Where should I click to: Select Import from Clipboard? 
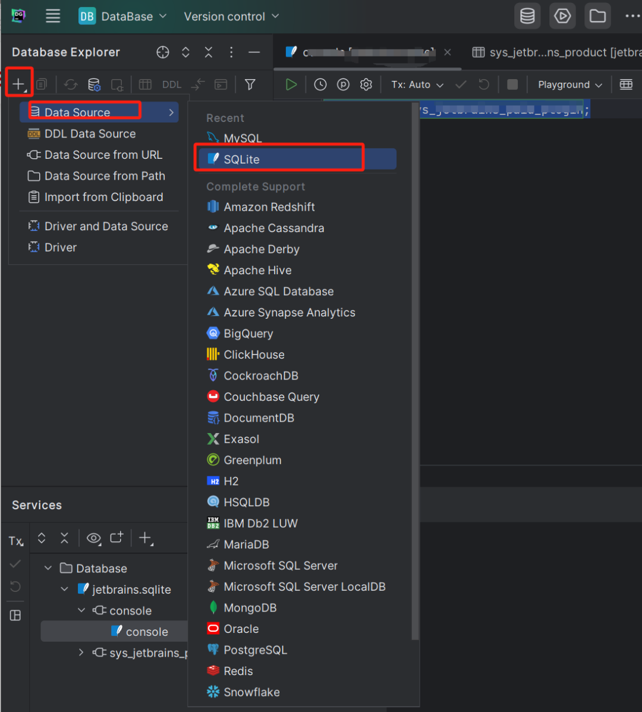(x=99, y=197)
